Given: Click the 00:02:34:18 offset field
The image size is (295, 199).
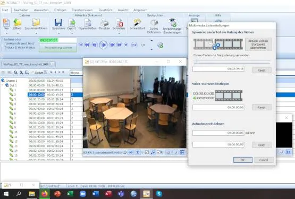Looking at the screenshot, I should (x=218, y=69).
